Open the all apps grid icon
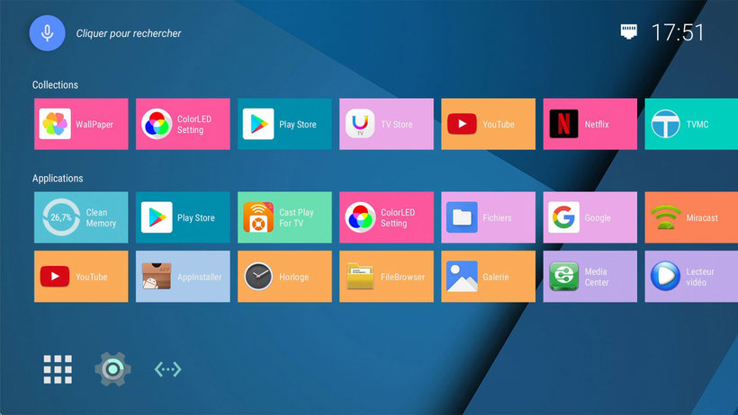 pyautogui.click(x=58, y=369)
